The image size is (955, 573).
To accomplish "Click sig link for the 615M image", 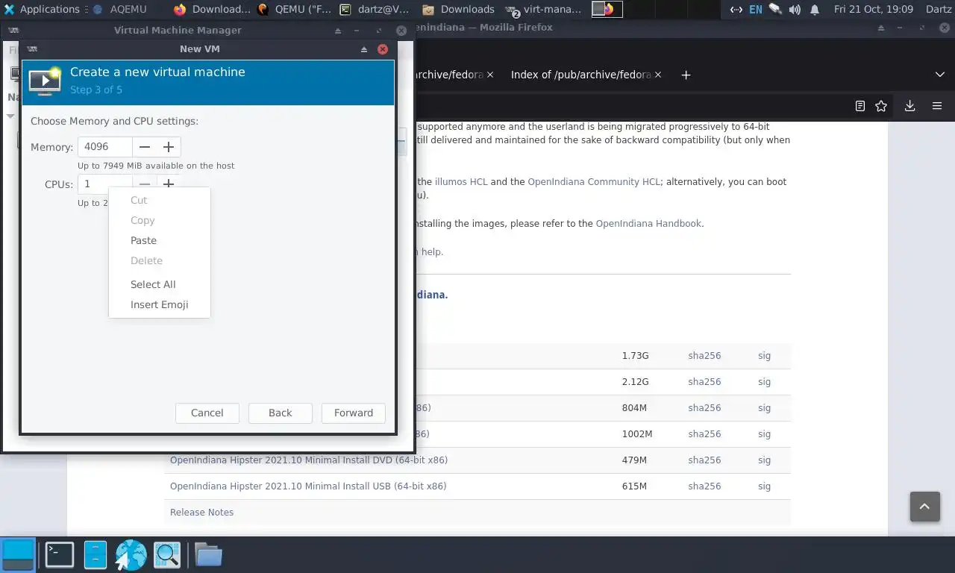I will pyautogui.click(x=764, y=486).
